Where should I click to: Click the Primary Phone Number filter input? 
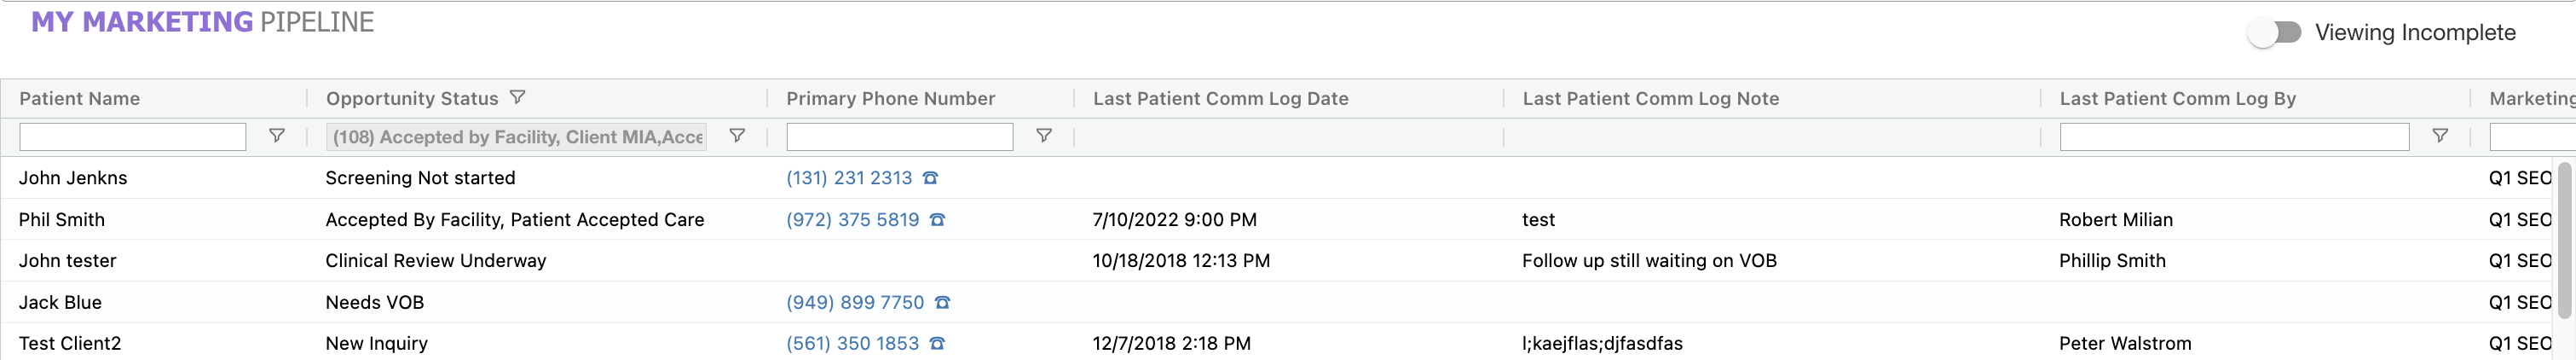click(899, 137)
